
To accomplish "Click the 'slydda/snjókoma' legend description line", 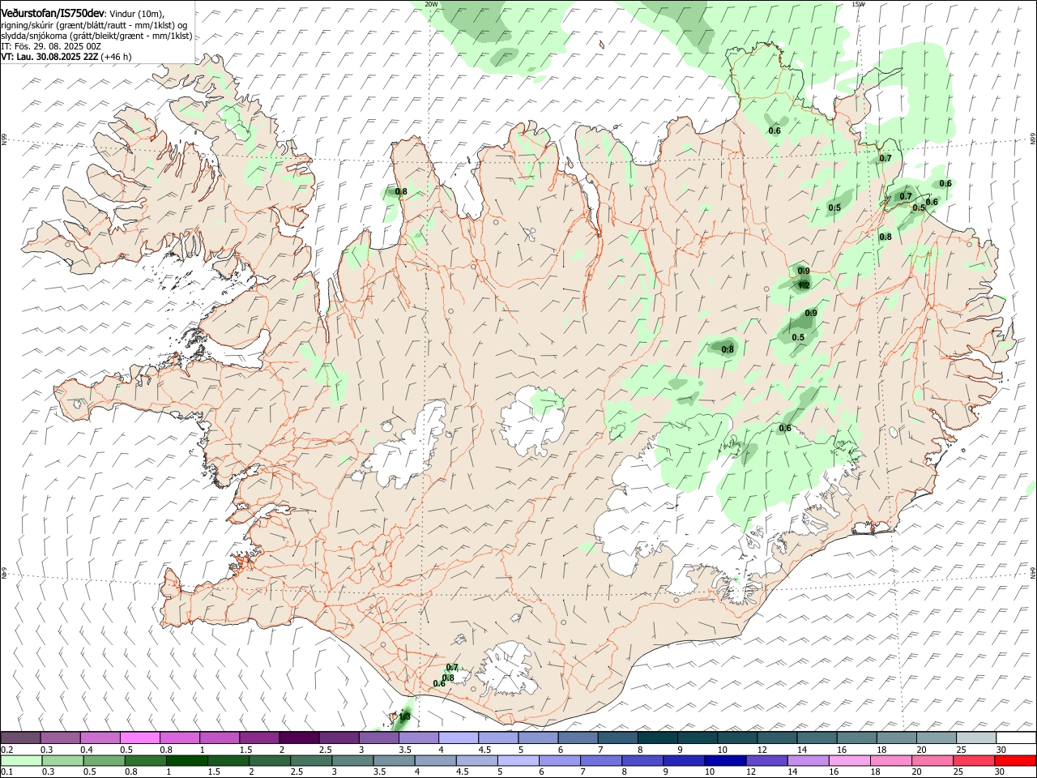I will click(96, 36).
